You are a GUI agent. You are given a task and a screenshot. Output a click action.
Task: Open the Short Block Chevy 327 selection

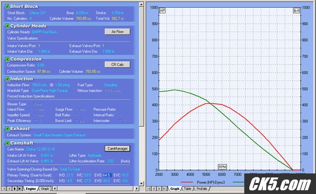(x=38, y=13)
